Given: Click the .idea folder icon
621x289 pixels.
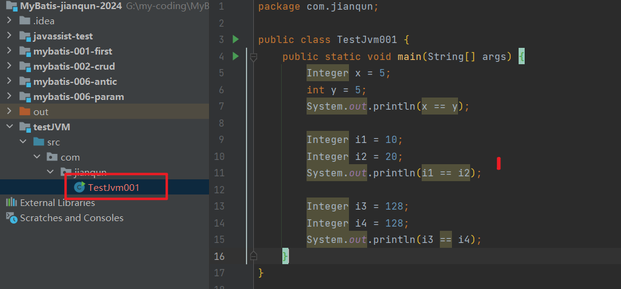Looking at the screenshot, I should tap(25, 21).
